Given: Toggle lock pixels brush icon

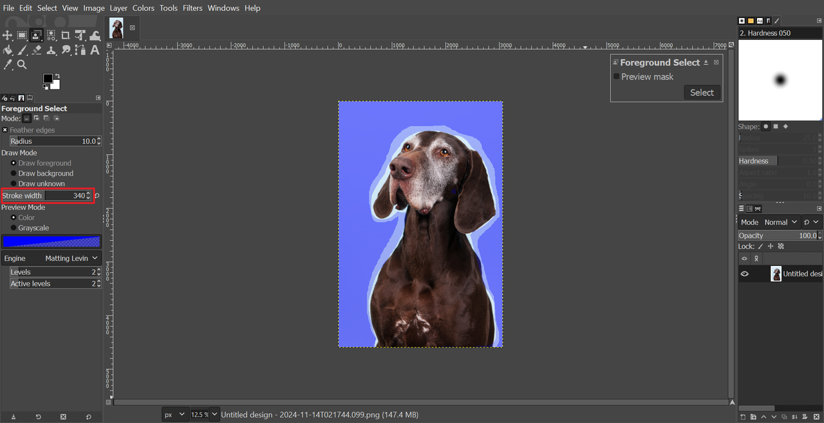Looking at the screenshot, I should pyautogui.click(x=760, y=246).
